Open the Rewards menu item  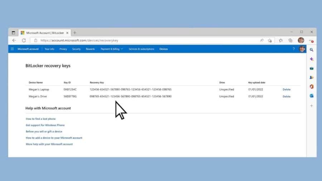coord(91,49)
